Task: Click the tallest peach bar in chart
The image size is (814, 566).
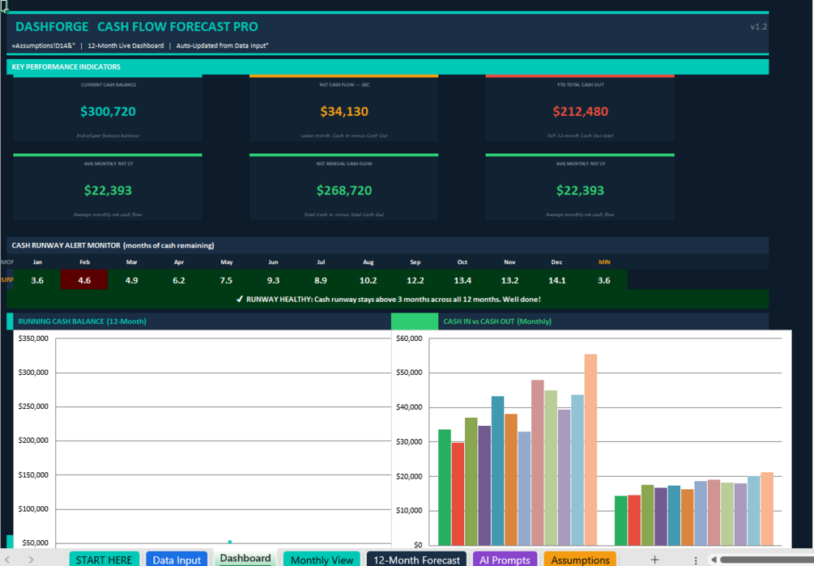Action: coord(590,449)
